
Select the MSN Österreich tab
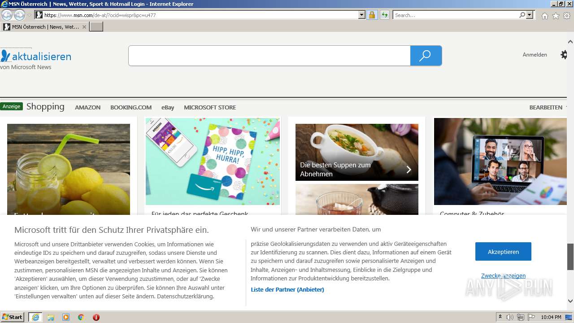coord(45,27)
